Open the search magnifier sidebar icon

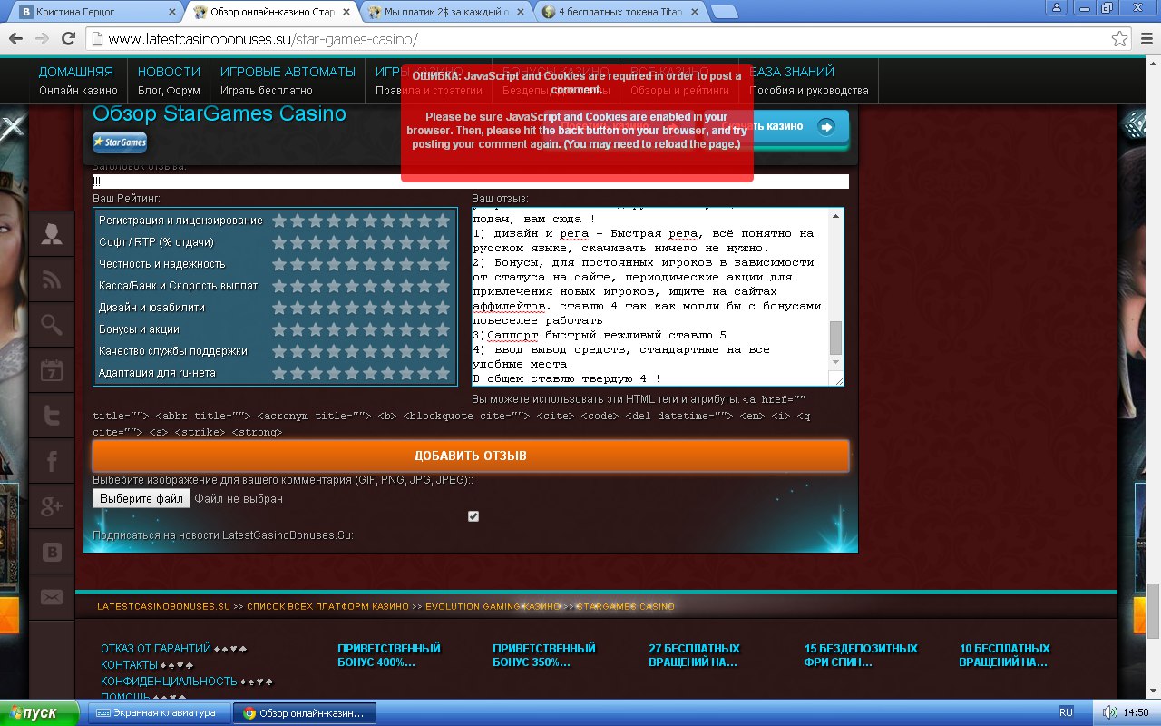point(52,325)
